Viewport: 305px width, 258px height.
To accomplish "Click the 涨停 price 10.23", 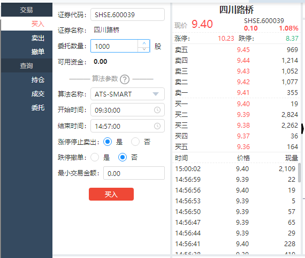I will 226,39.
